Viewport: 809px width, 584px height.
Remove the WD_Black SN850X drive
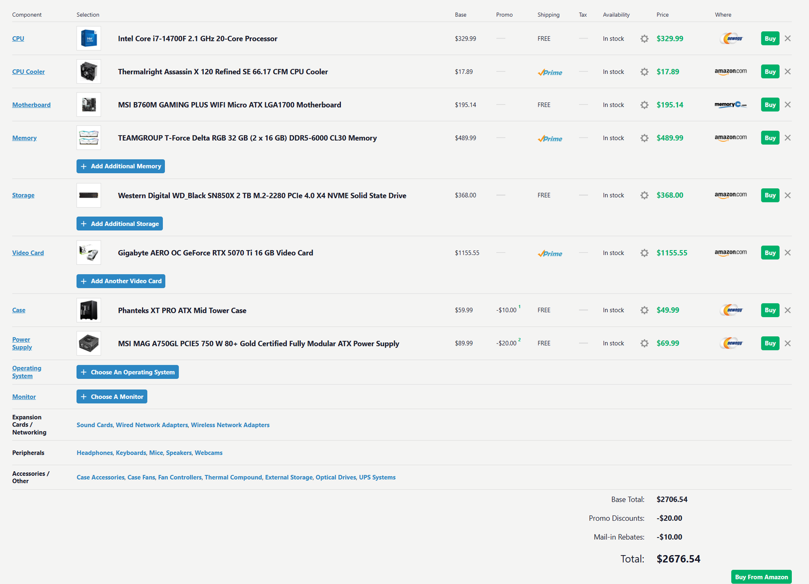tap(788, 196)
